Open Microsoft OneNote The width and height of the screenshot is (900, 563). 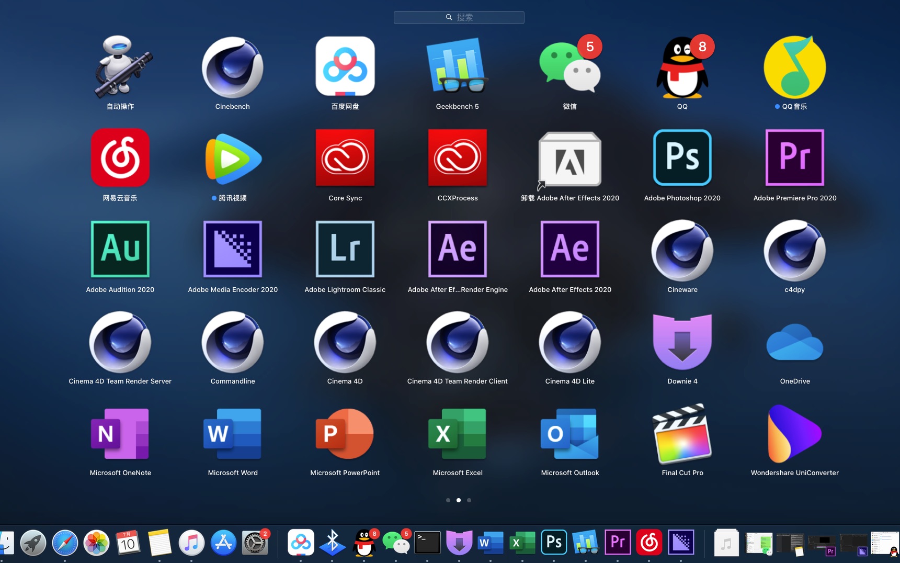[120, 434]
